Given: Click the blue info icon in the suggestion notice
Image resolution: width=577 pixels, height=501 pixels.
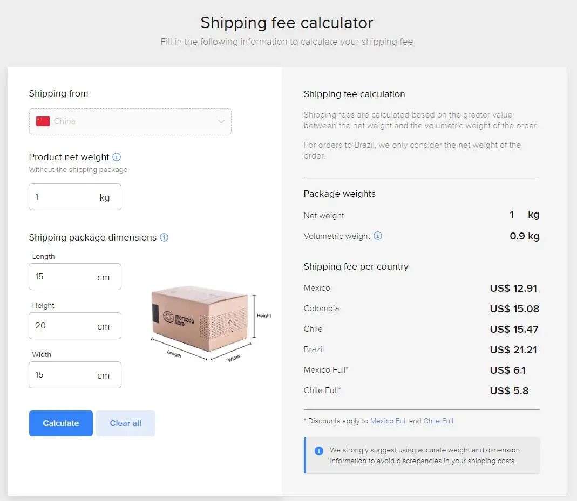Looking at the screenshot, I should pos(319,451).
